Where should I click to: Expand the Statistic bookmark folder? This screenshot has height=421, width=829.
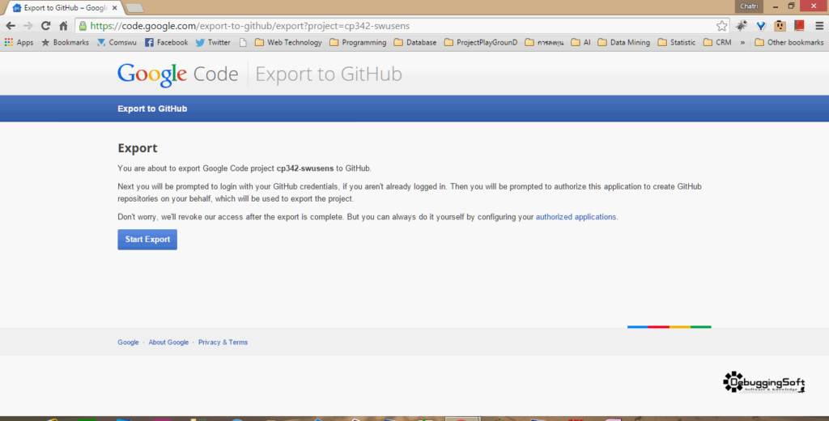tap(676, 42)
